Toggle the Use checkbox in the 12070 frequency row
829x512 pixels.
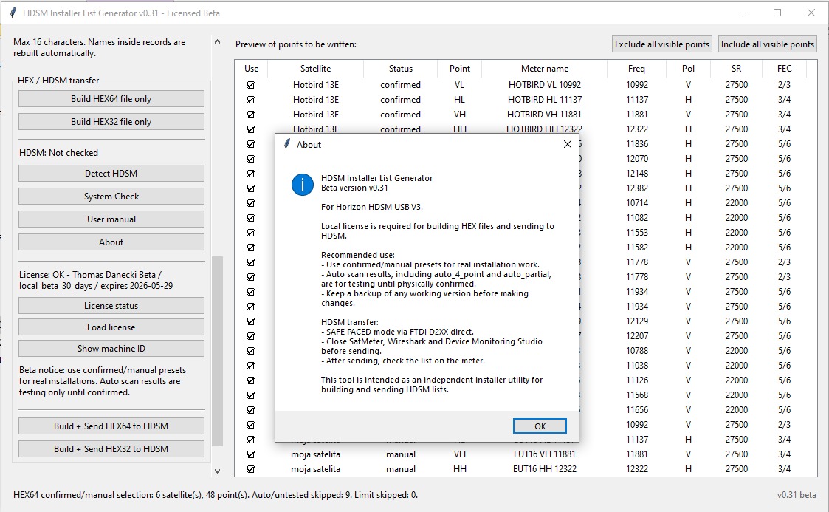pos(251,159)
